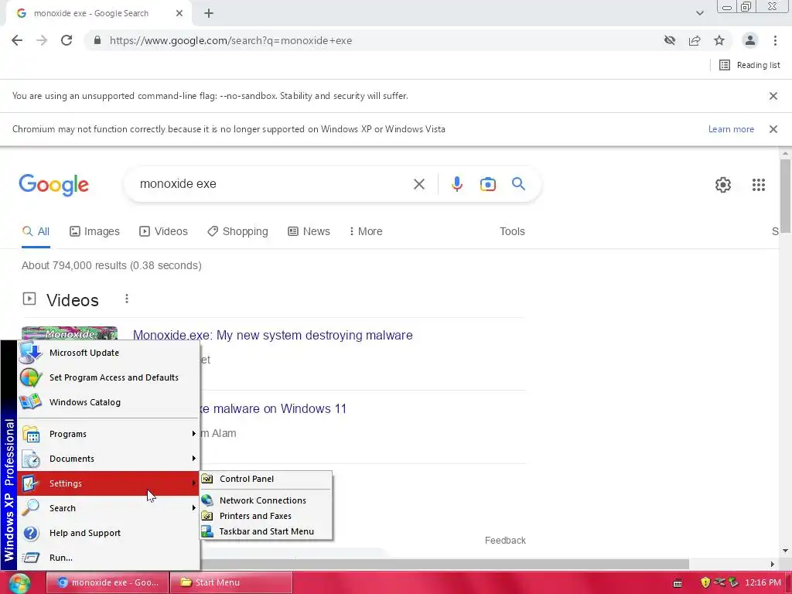Click the Monoxide video thumbnail

70,333
